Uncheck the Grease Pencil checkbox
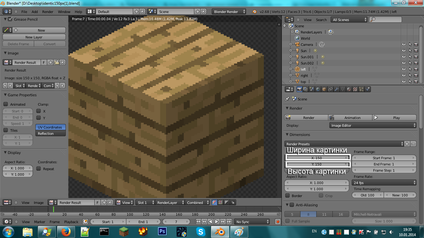The image size is (424, 238). 10,19
